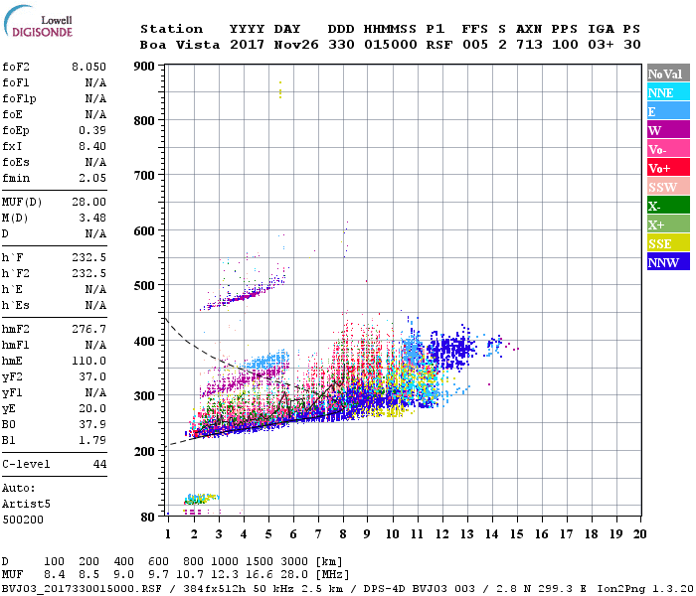The width and height of the screenshot is (696, 596).
Task: Click the X- dark green legend swatch
Action: point(668,206)
